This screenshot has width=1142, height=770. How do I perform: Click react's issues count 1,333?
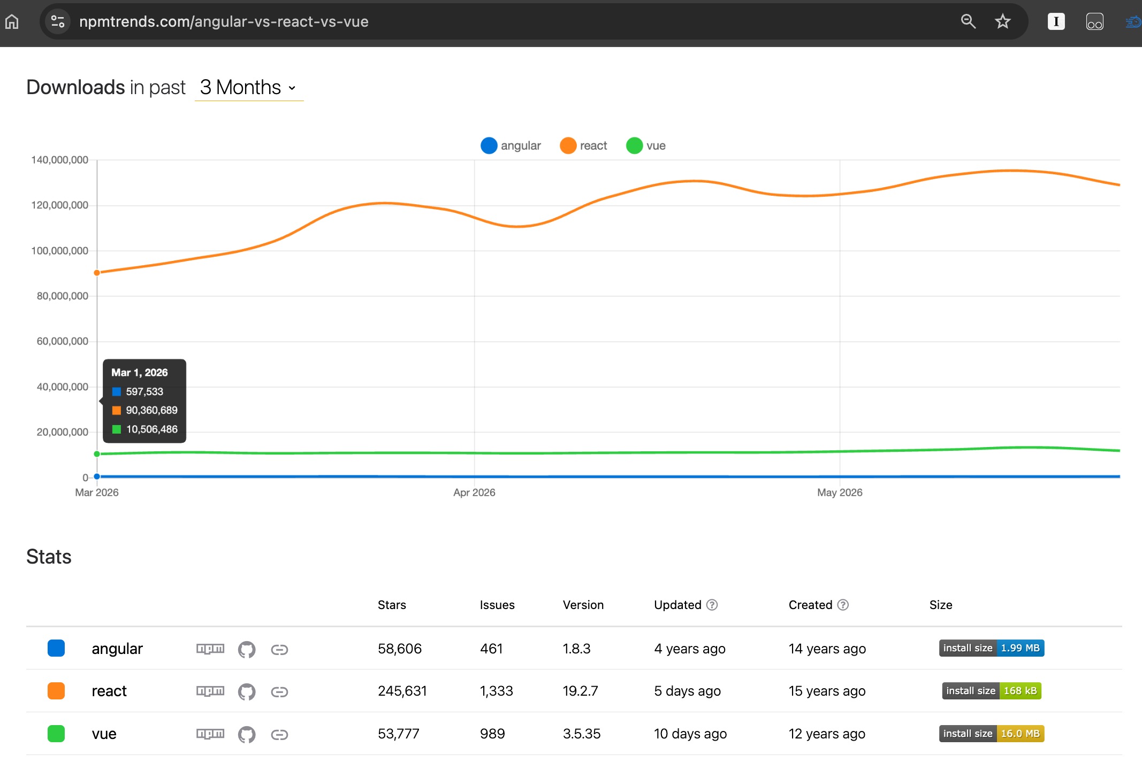(497, 691)
